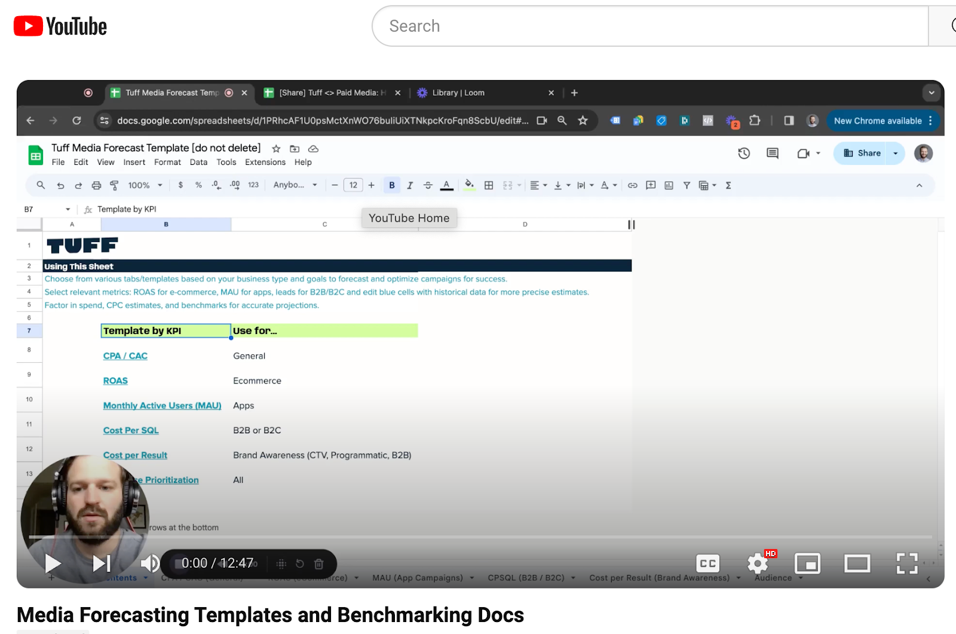
Task: Open version history clock icon
Action: pyautogui.click(x=744, y=154)
